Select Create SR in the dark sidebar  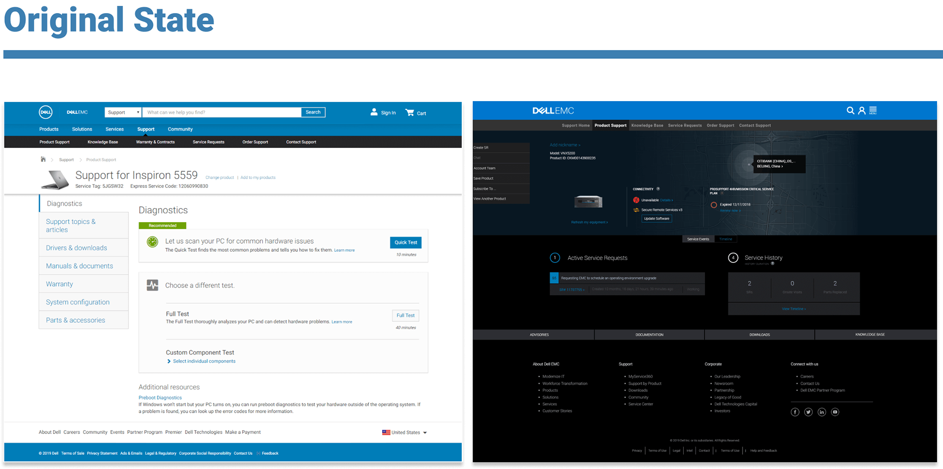(x=501, y=148)
